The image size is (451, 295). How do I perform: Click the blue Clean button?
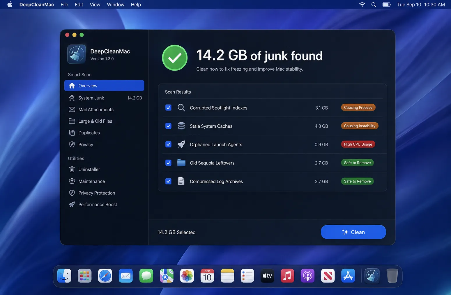[353, 232]
